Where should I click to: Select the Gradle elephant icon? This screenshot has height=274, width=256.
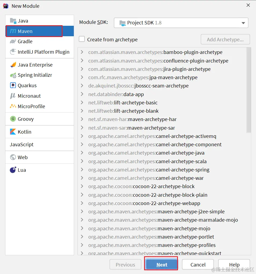[x=13, y=42]
